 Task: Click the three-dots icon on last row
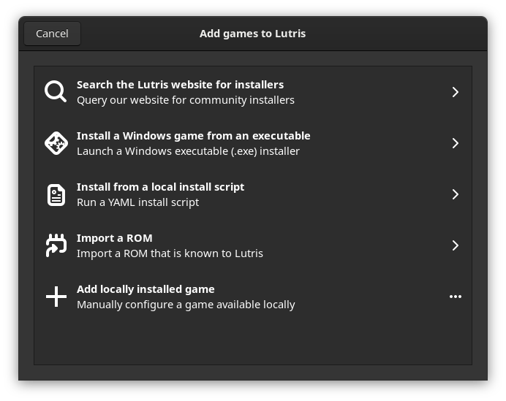(x=455, y=297)
